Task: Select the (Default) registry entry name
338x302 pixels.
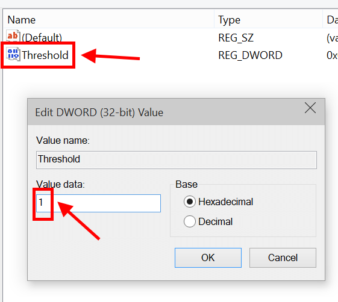Action: [42, 38]
